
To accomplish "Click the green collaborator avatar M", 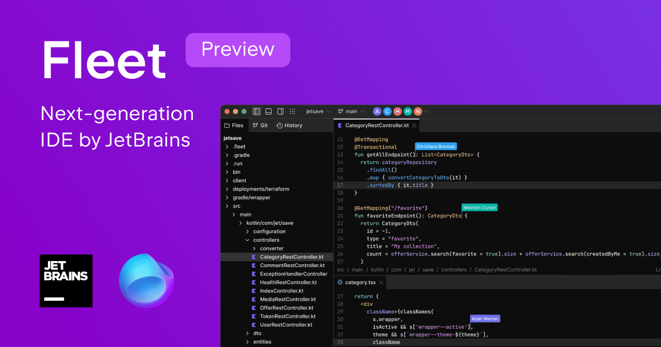I will (408, 111).
